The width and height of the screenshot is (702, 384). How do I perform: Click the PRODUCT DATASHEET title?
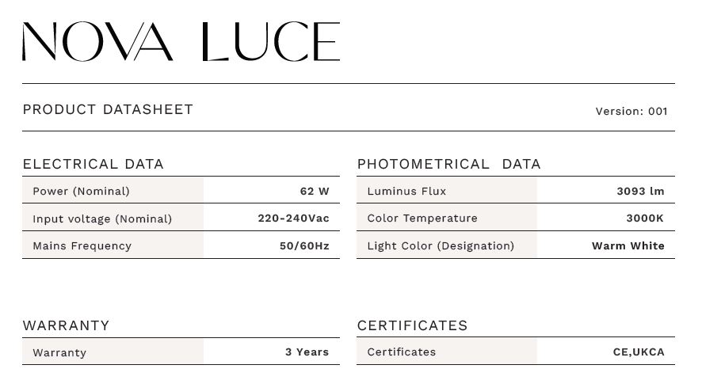108,109
